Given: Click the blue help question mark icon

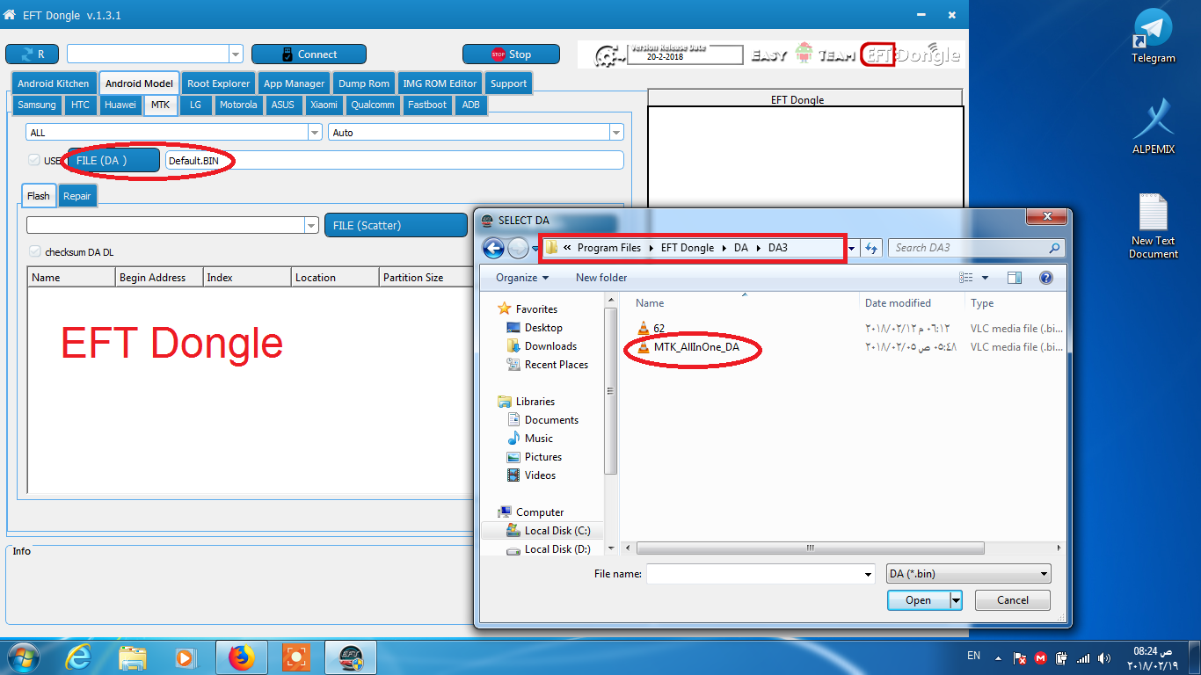Looking at the screenshot, I should coord(1046,278).
